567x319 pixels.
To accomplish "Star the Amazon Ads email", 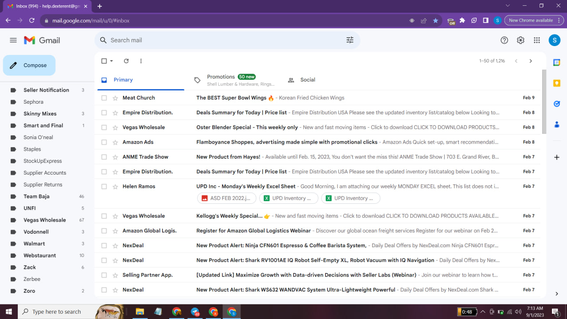I will [115, 142].
